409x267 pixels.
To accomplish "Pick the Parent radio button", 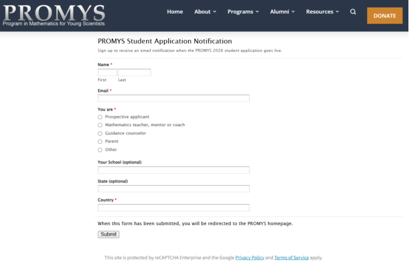I will point(100,141).
